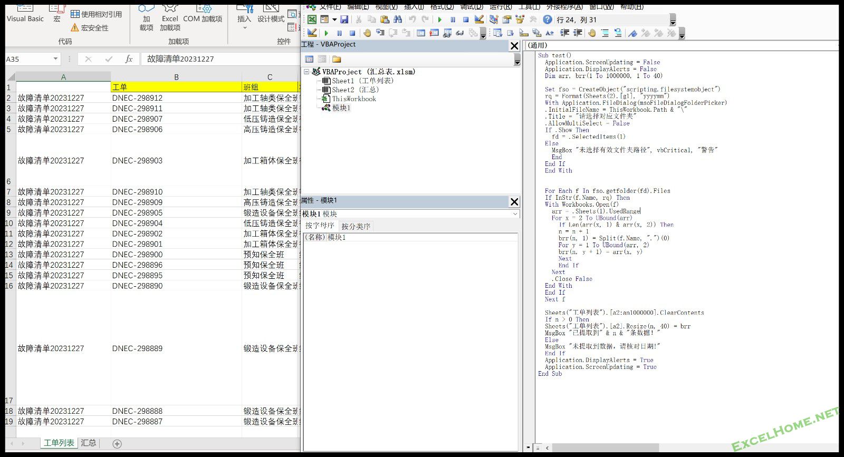The height and width of the screenshot is (457, 844).
Task: Click the Indent icon on the edit toolbar
Action: click(565, 33)
